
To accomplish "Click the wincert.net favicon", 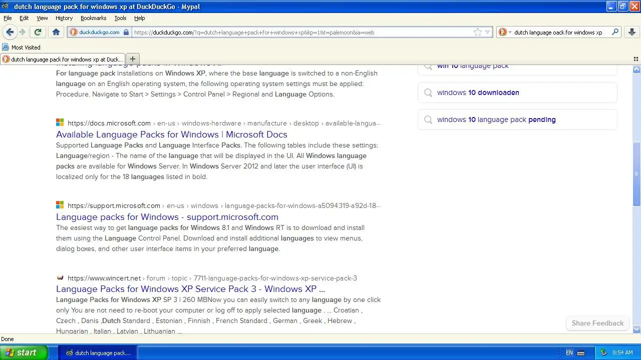I will point(60,277).
